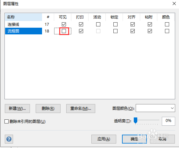The image size is (179, 148).
Task: Toggle 对齐 checkbox for 流程图 layer
Action: [132, 31]
